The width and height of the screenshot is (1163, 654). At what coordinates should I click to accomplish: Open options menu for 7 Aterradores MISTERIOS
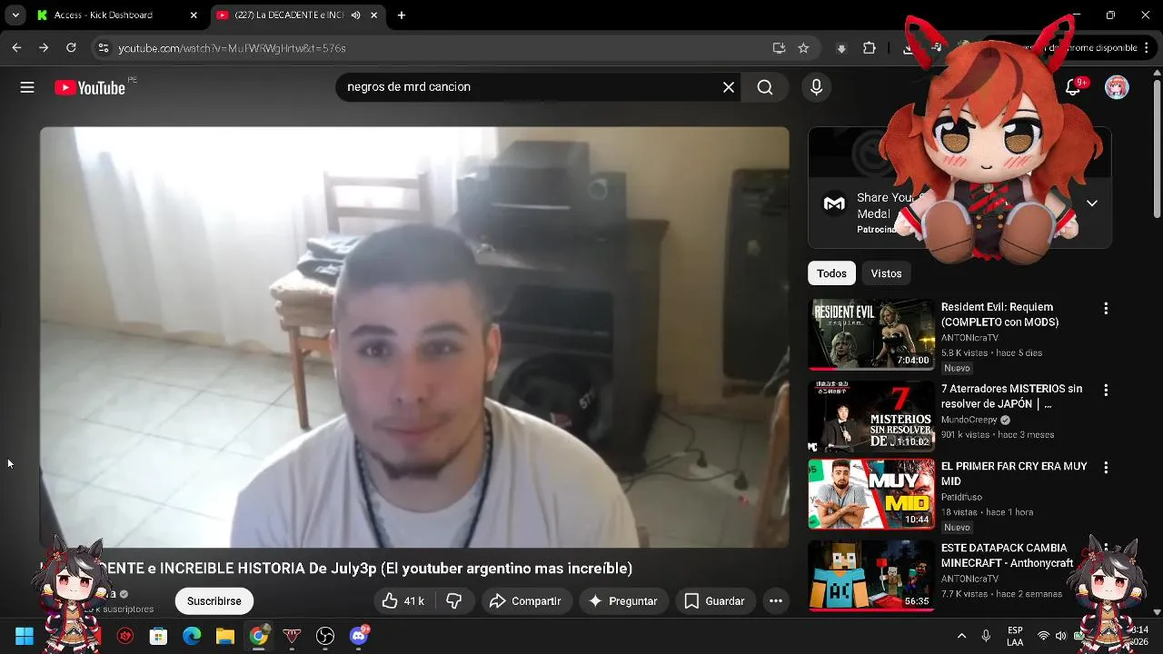click(1106, 391)
